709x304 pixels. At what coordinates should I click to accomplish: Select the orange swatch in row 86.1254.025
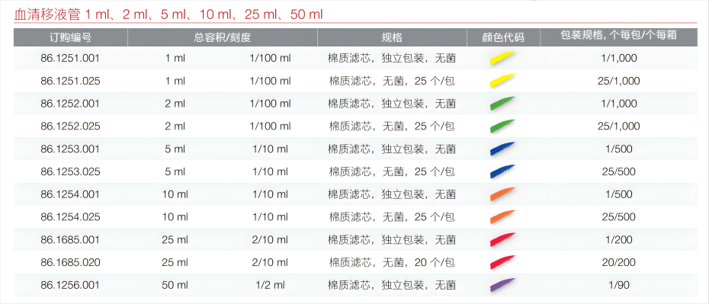(502, 217)
